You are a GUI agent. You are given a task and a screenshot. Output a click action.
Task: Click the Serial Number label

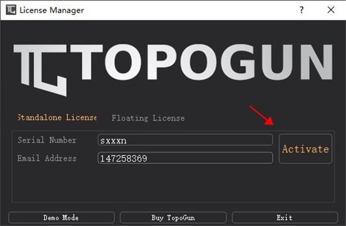pyautogui.click(x=47, y=140)
